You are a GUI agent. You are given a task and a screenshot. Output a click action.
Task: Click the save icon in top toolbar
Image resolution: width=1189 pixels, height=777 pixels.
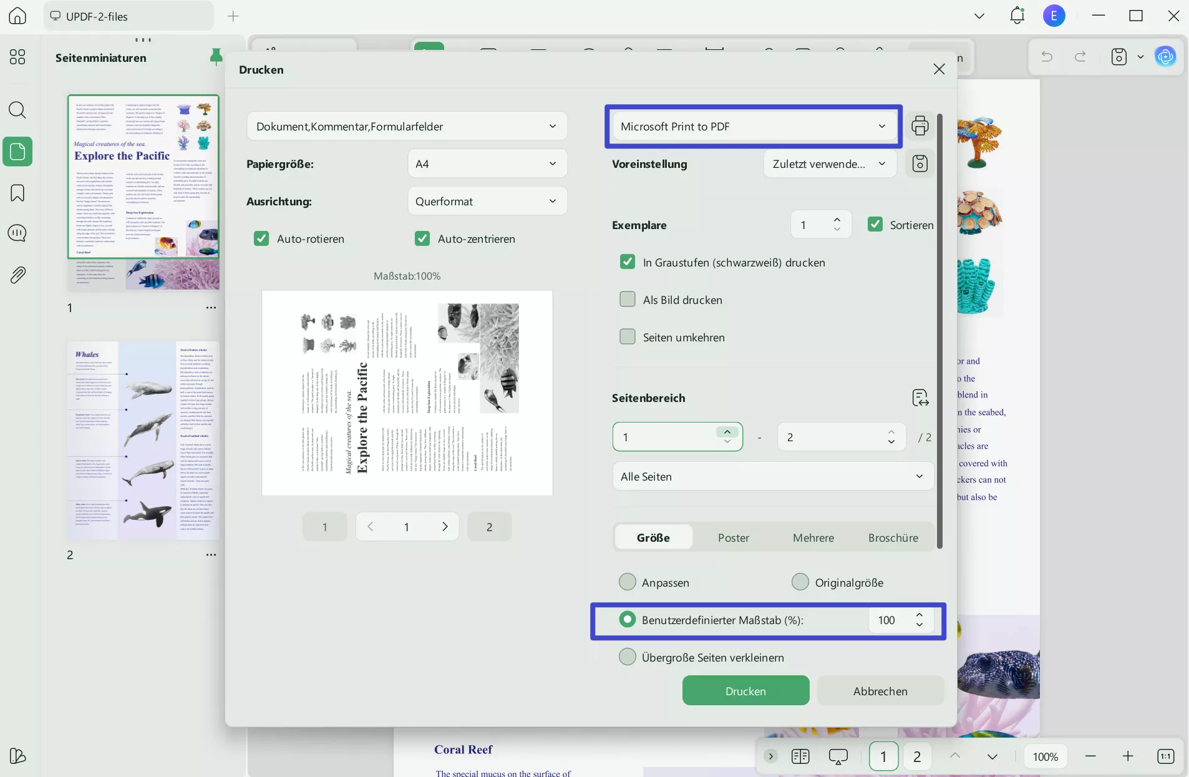[x=1120, y=57]
